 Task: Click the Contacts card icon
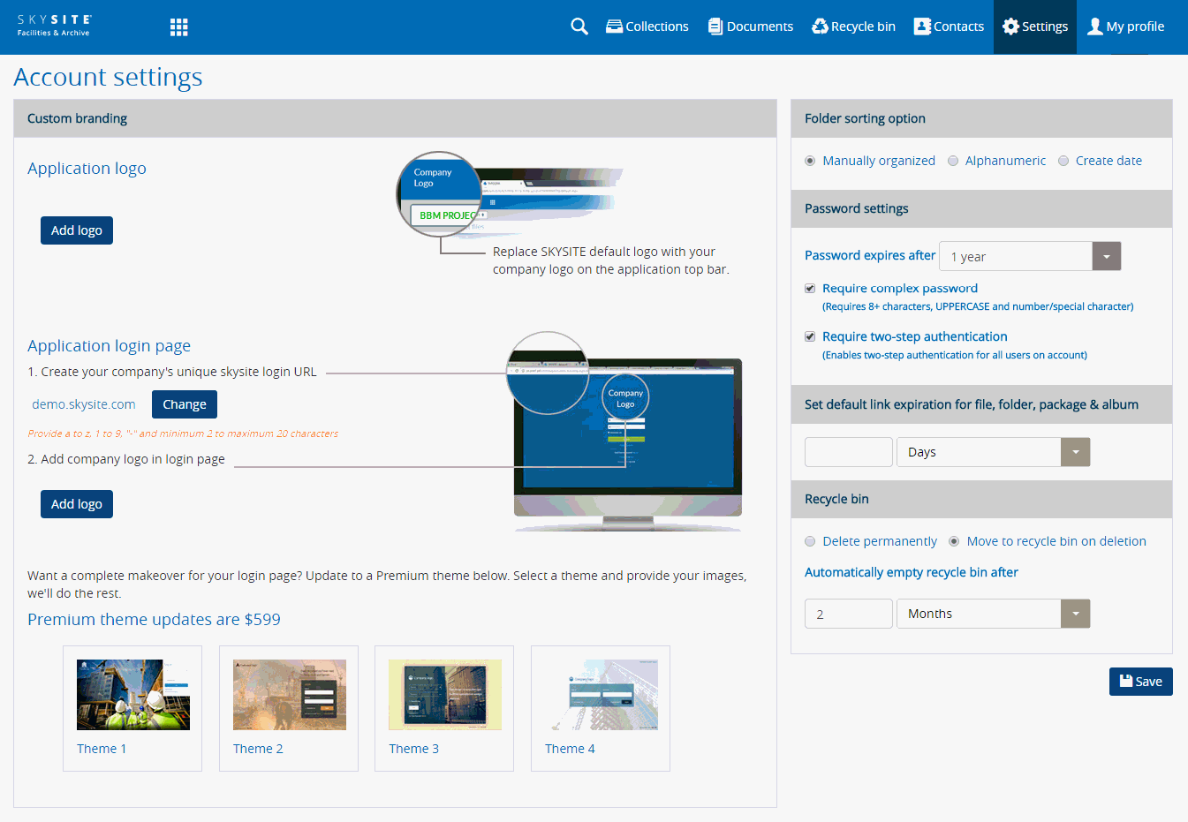coord(922,26)
